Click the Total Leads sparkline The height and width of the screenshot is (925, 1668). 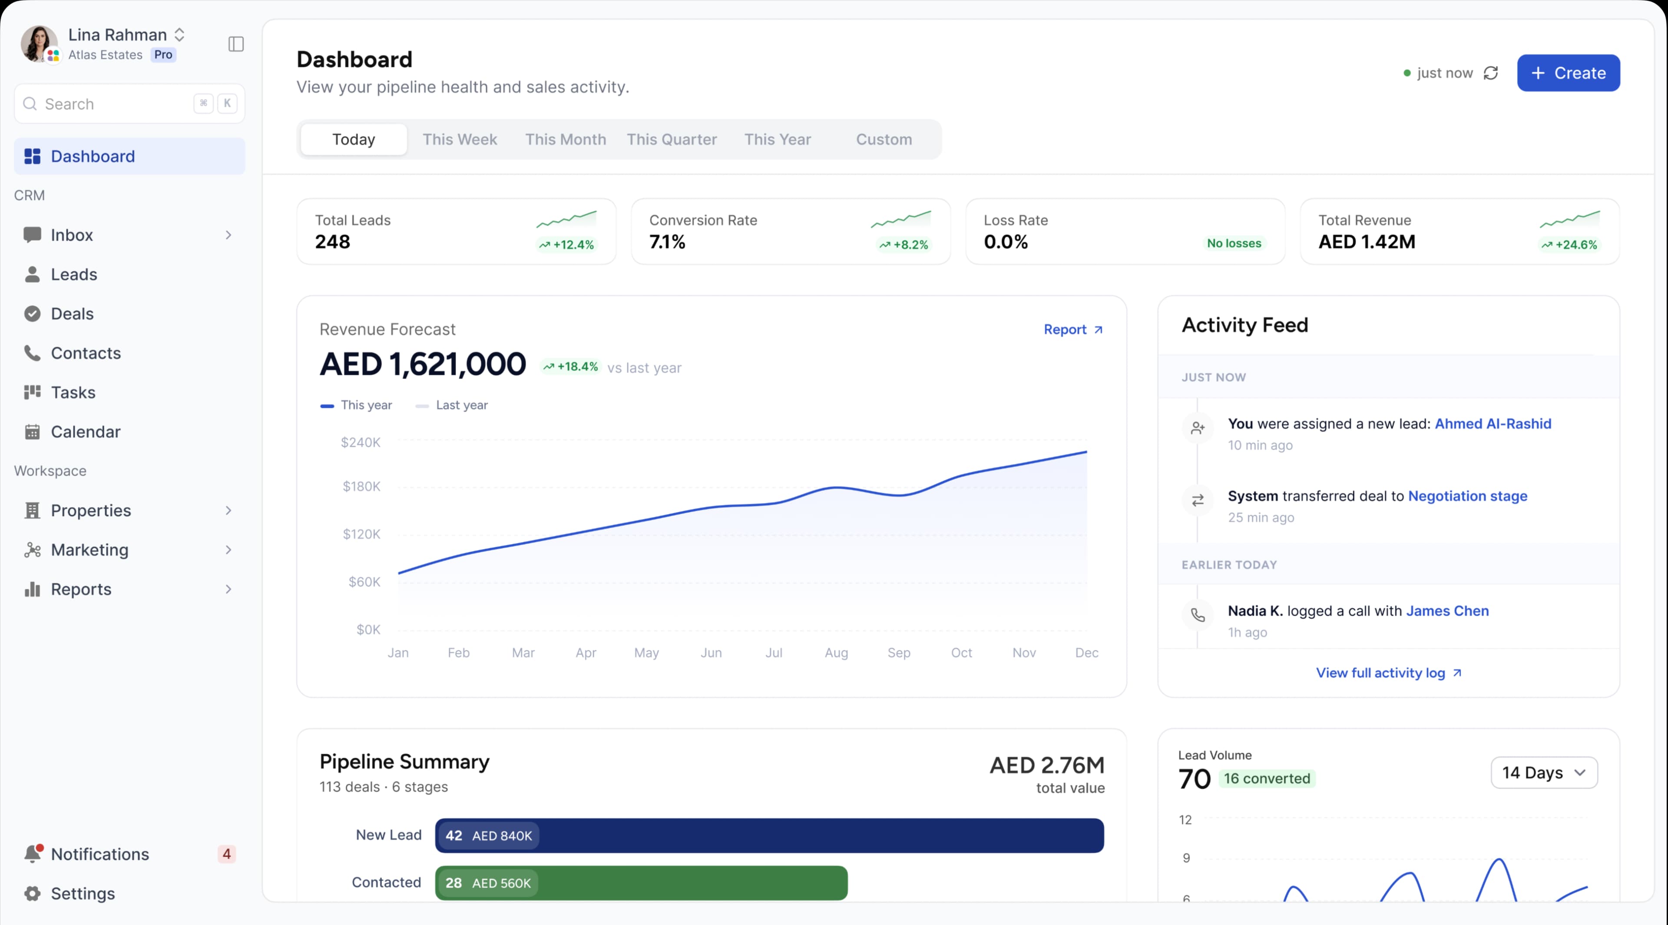click(566, 219)
